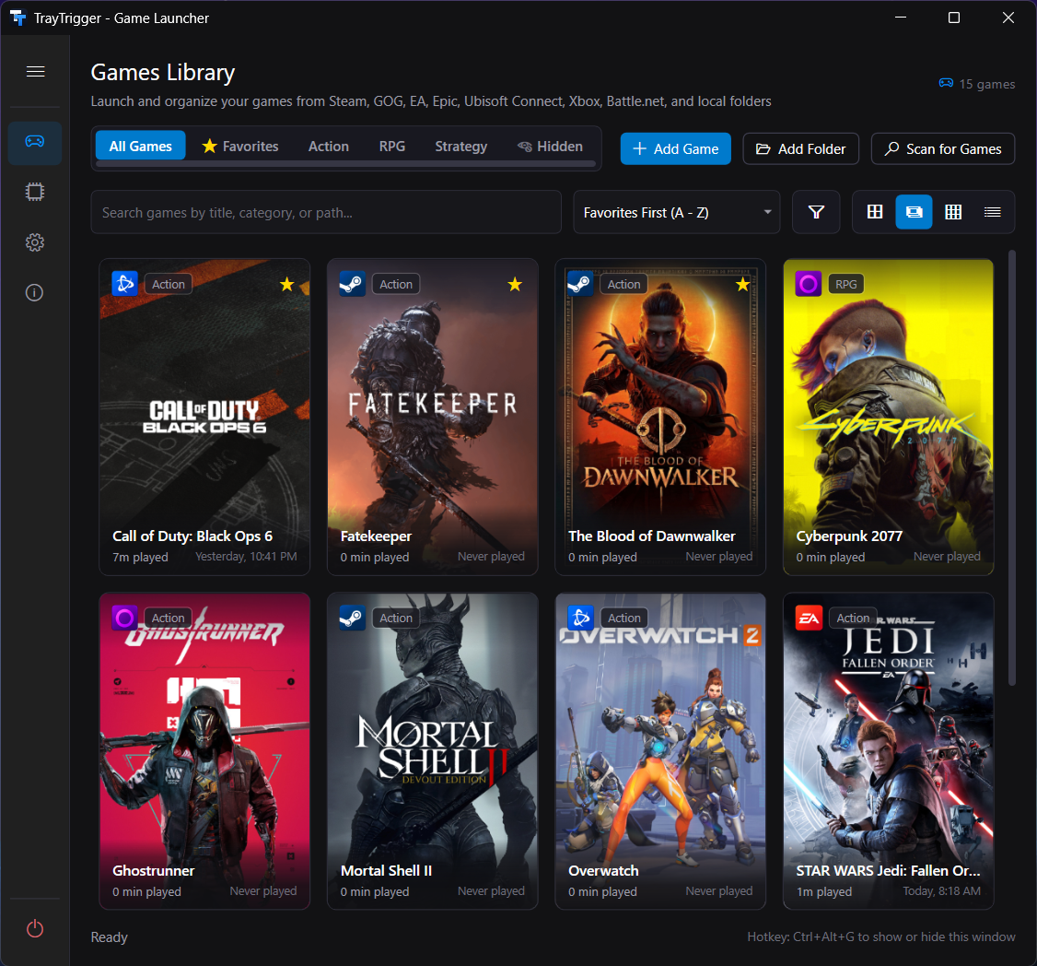Image resolution: width=1037 pixels, height=966 pixels.
Task: Open the filter funnel options
Action: (x=816, y=212)
